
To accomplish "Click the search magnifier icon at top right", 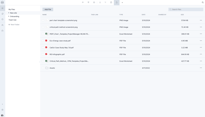I will coord(203,2).
